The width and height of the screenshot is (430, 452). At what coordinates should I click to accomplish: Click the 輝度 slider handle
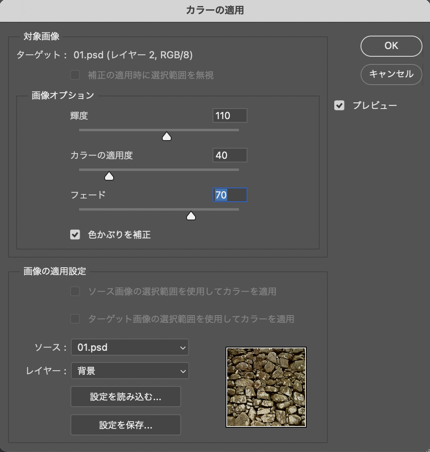167,137
